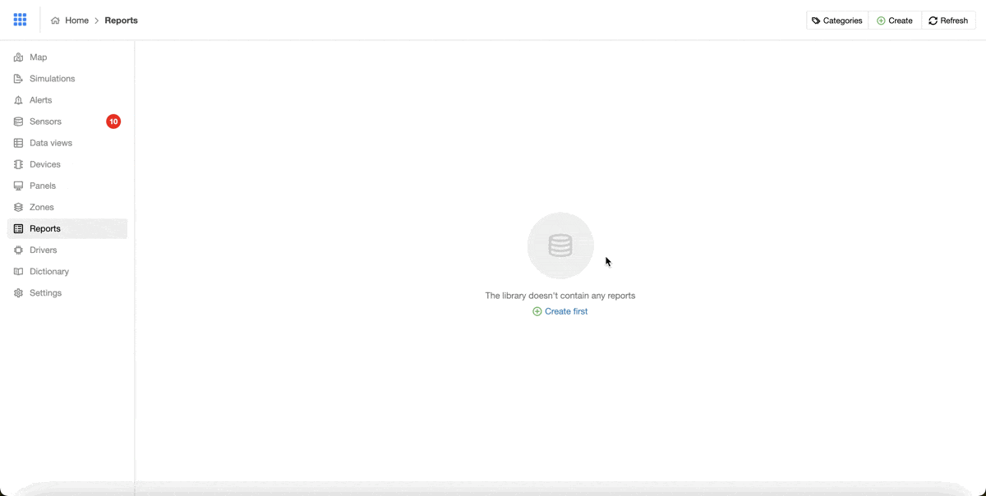Screen dimensions: 986x496
Task: Select Reports in sidebar
Action: 67,228
